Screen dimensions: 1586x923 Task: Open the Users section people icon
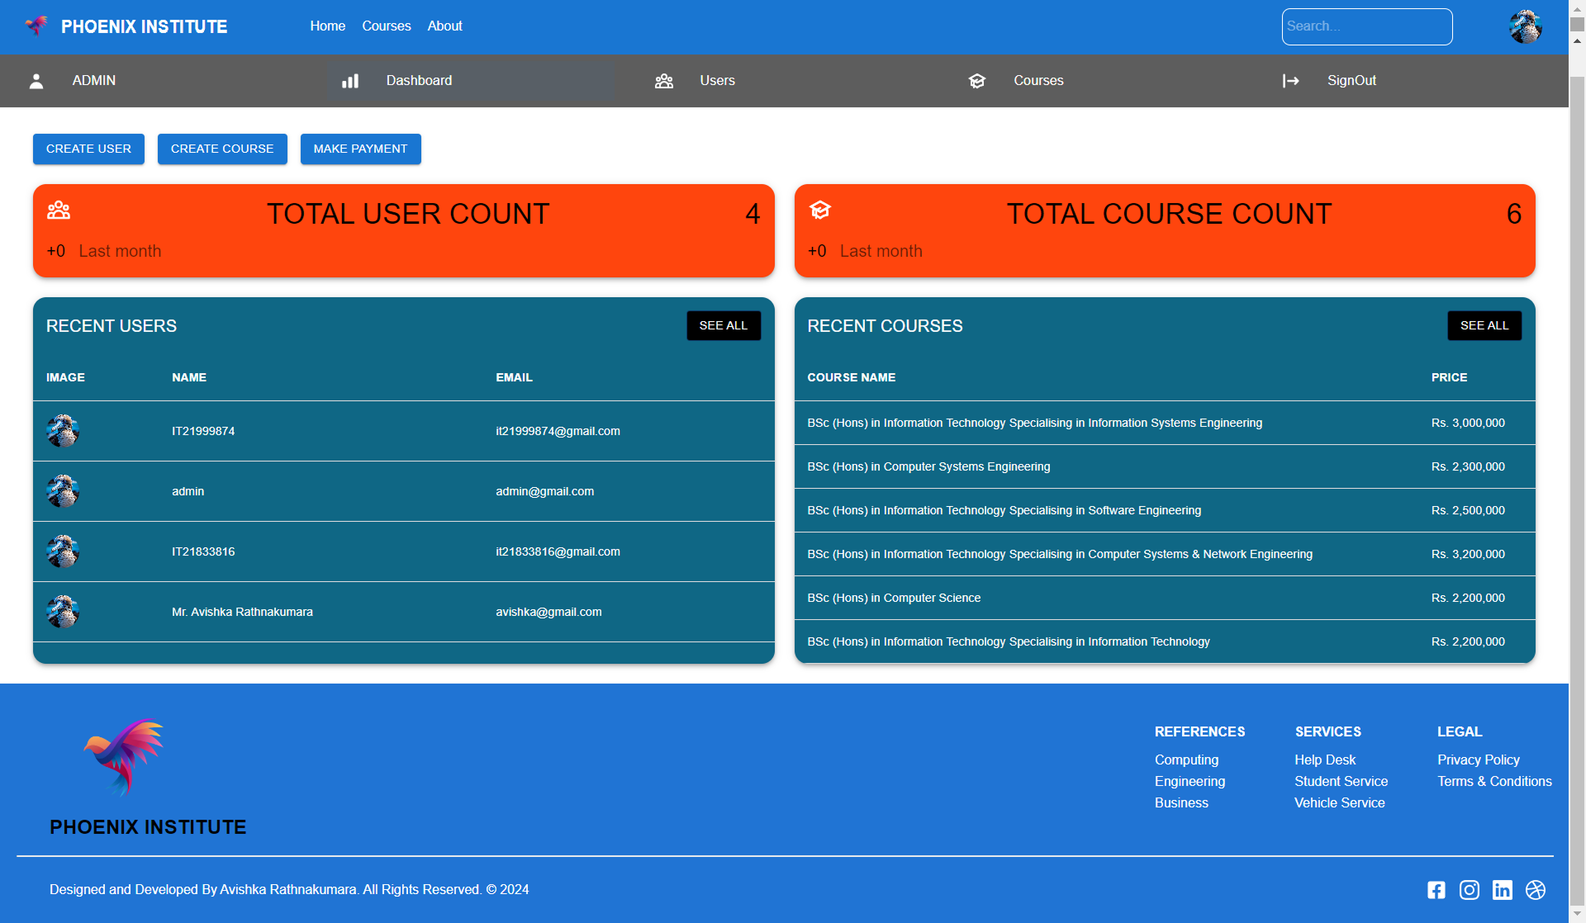coord(664,80)
